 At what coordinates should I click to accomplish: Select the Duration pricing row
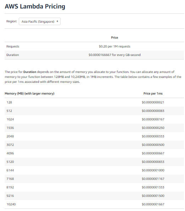point(94,55)
